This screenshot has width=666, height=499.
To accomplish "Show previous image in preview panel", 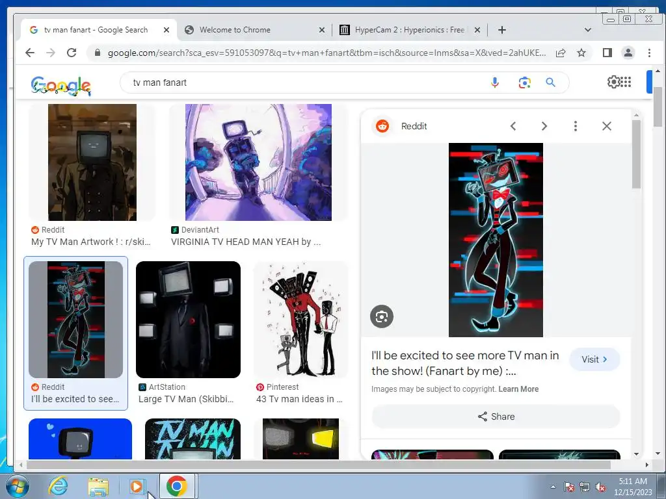I will [513, 126].
